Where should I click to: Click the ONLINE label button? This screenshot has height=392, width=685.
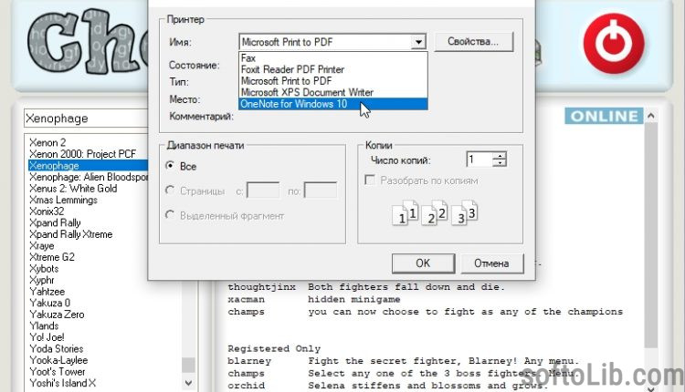[604, 116]
